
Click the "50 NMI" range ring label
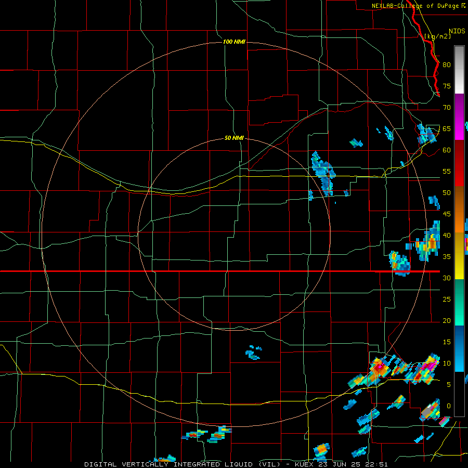pyautogui.click(x=234, y=138)
